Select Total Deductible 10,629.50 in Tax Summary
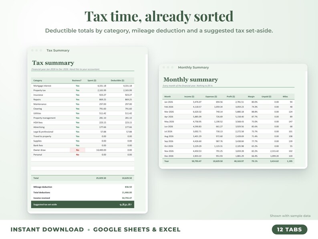This screenshot has width=318, height=239. [127, 178]
